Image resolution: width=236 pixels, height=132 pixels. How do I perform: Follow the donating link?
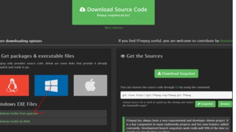click(x=226, y=41)
